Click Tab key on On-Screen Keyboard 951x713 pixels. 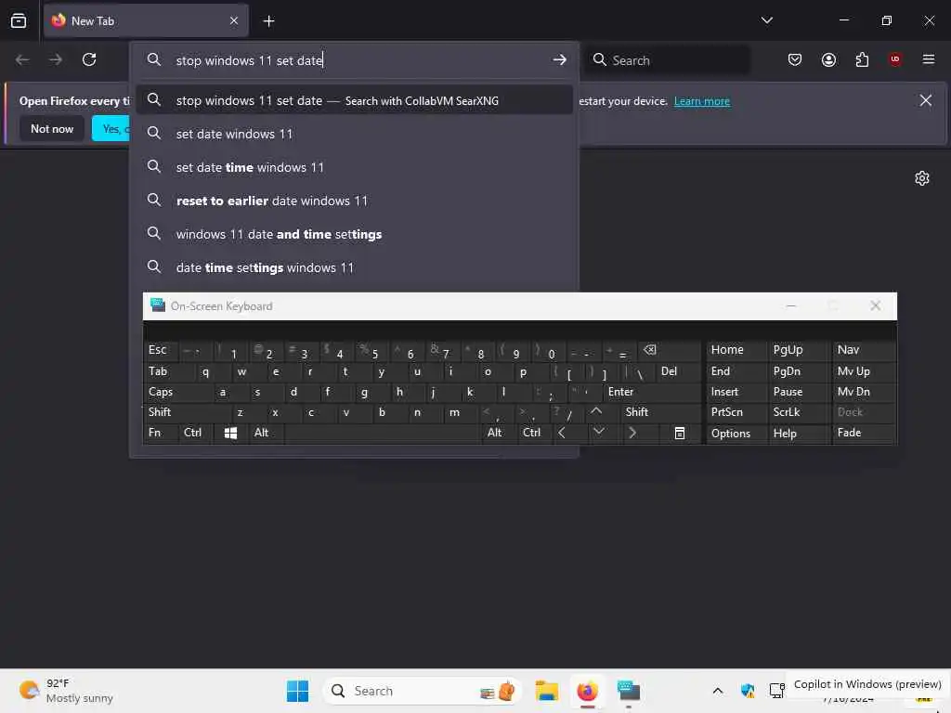(169, 371)
